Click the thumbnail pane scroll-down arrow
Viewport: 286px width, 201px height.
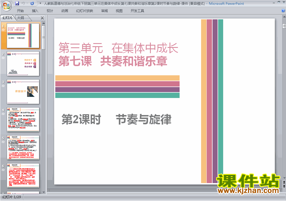44,192
